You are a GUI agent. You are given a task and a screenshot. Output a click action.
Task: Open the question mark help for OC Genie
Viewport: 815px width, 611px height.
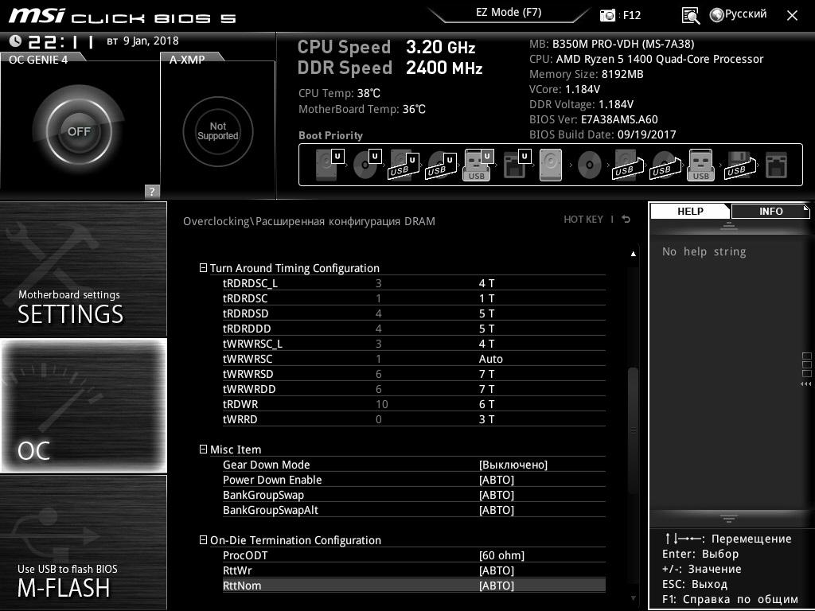click(152, 191)
